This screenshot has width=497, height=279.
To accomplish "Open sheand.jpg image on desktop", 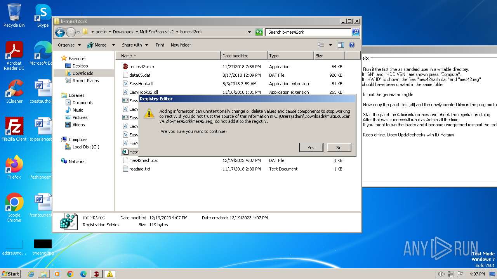I will coord(43,247).
